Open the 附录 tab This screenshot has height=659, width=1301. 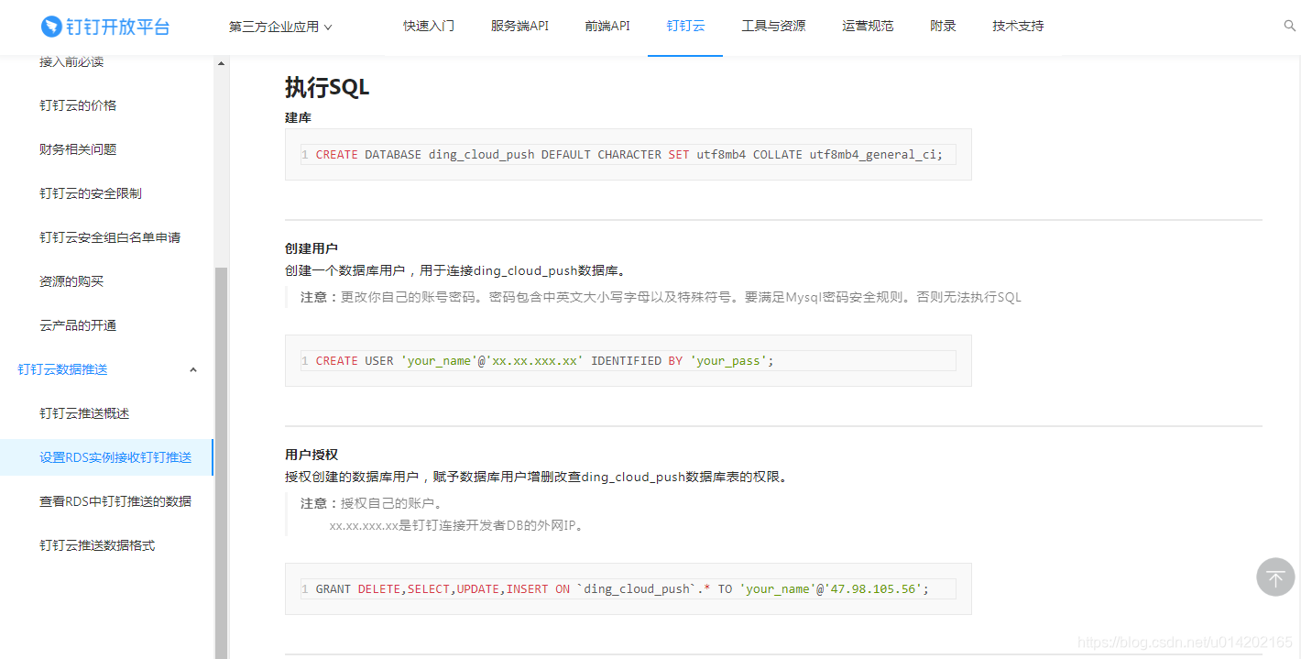pos(943,26)
